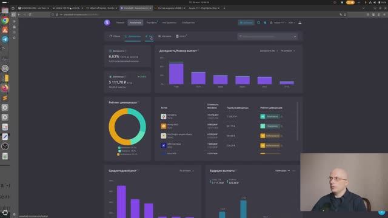The image size is (388, 218).
Task: Click the clock in the top panel
Action: coord(199,2)
